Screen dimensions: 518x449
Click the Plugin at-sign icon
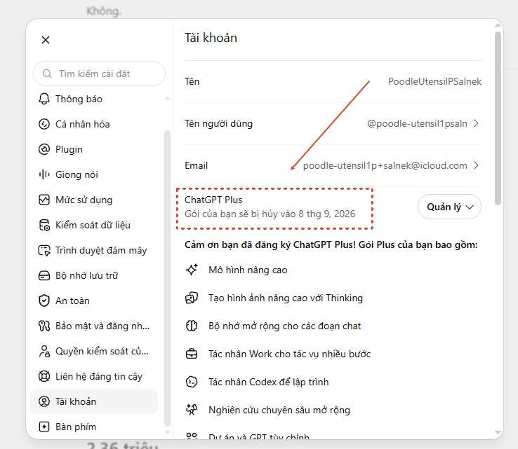click(x=44, y=149)
